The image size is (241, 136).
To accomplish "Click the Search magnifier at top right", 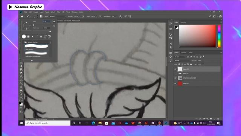I will tap(210, 17).
